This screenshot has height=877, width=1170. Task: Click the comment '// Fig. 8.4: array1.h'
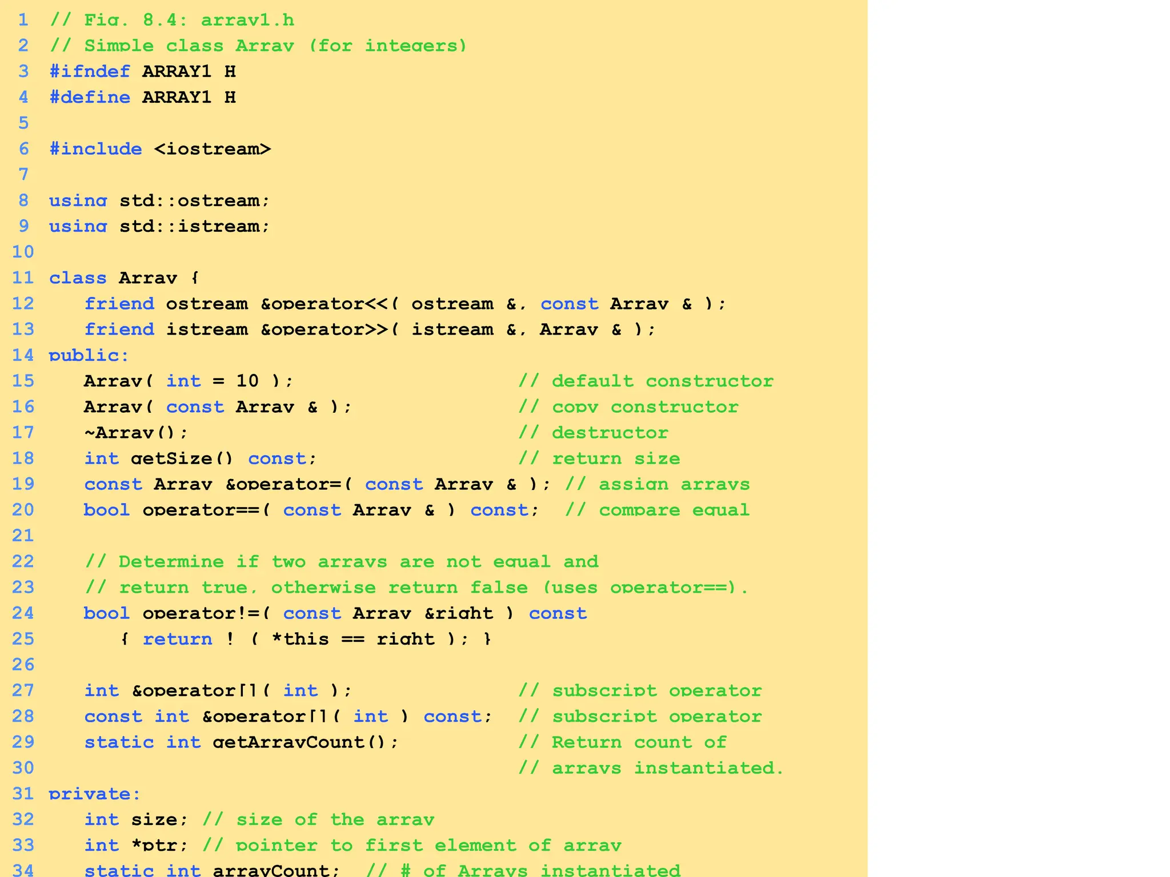(x=172, y=20)
